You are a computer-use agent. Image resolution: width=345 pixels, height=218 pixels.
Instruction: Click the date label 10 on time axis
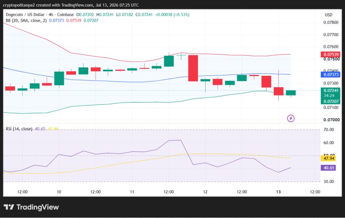(59, 192)
